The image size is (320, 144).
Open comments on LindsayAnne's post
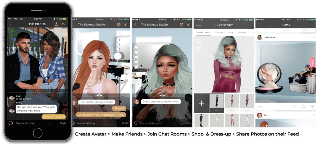pyautogui.click(x=303, y=106)
